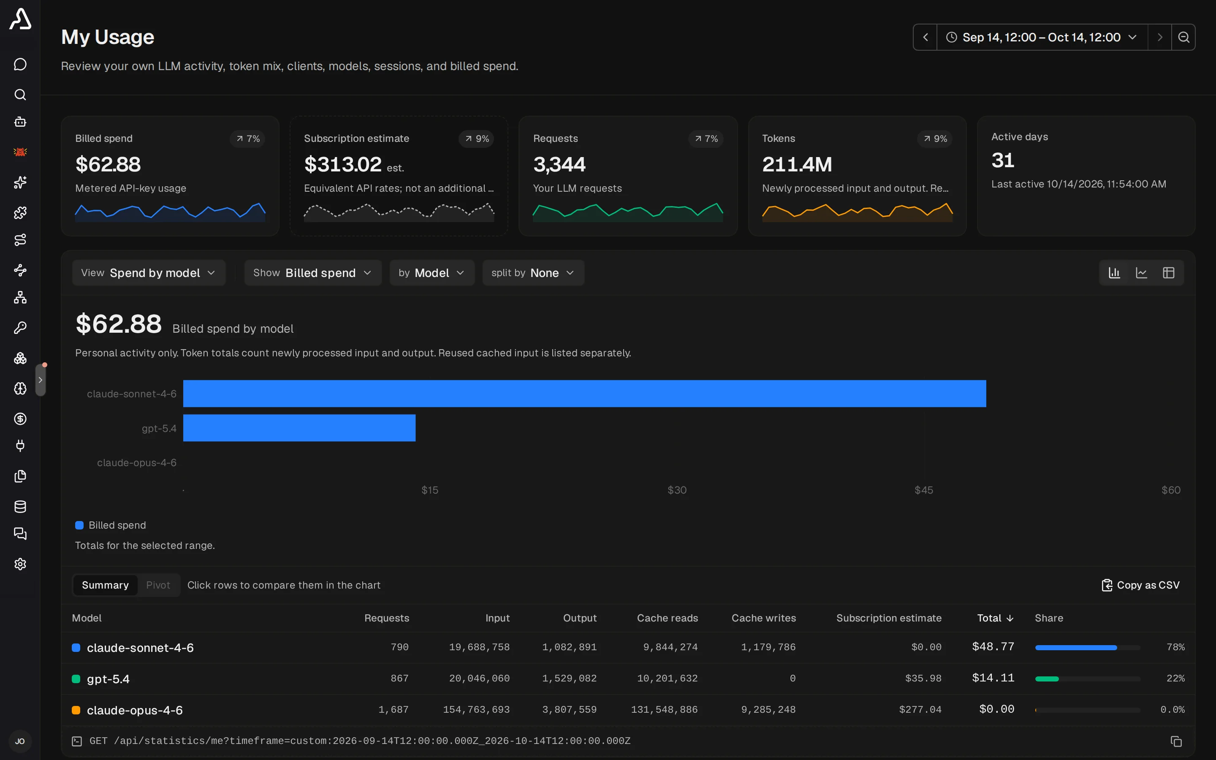
Task: Open the Sep 14 – Oct 14 date range picker
Action: [x=1042, y=37]
